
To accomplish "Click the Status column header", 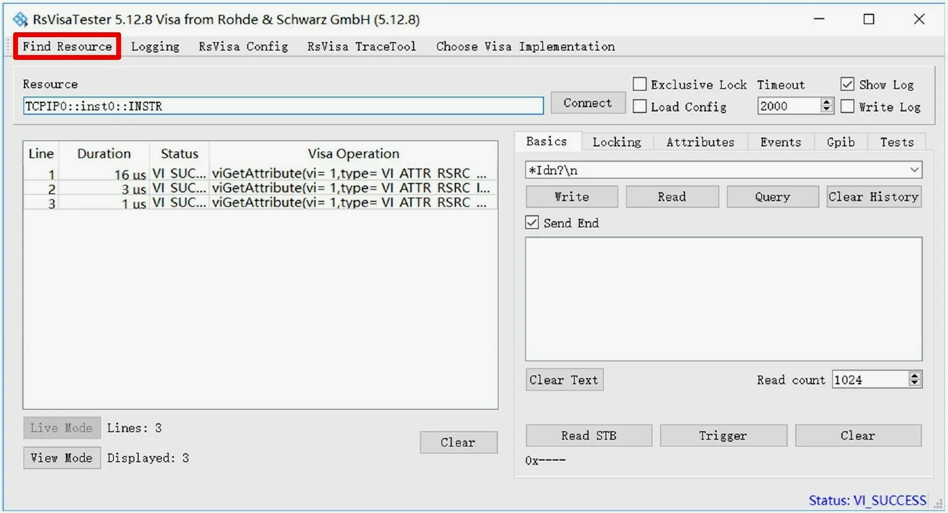I will coord(179,154).
